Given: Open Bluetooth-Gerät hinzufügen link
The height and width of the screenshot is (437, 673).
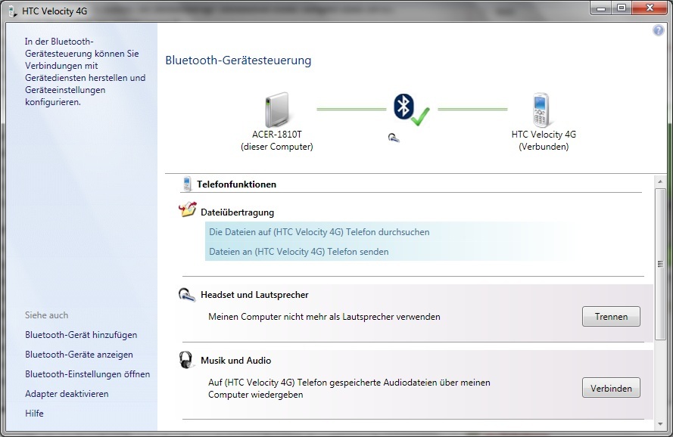Looking at the screenshot, I should click(81, 335).
